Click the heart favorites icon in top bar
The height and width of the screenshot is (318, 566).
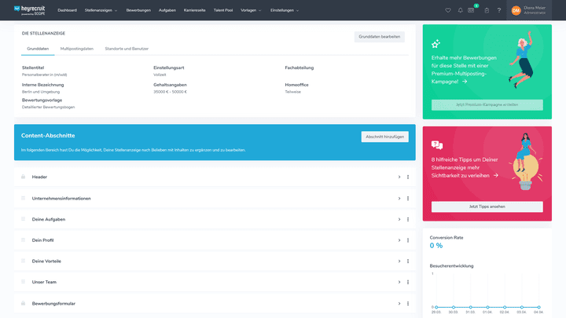[448, 10]
